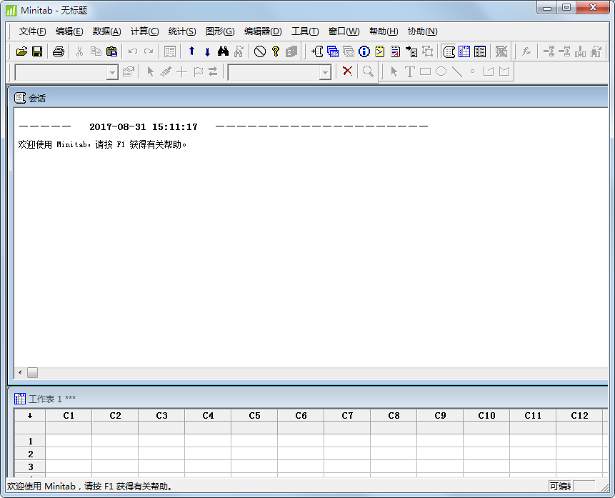Click the edit properties icon beside first combo
The image size is (615, 498).
(129, 72)
